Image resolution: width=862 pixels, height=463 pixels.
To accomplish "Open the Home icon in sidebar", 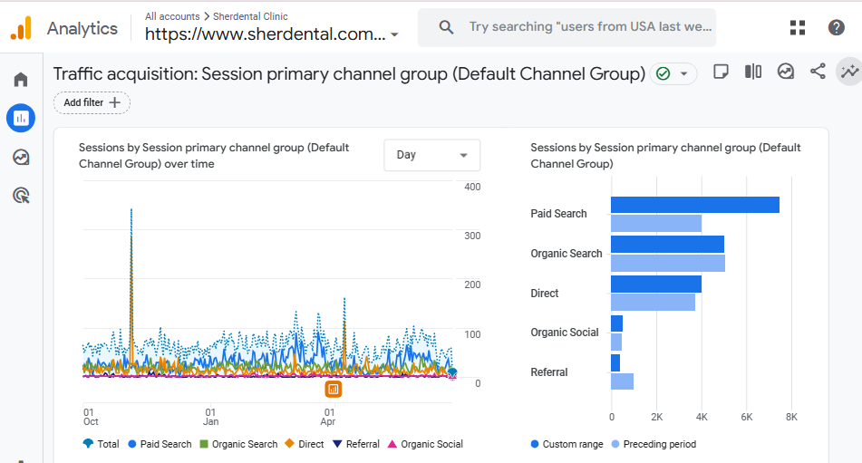I will pos(20,80).
